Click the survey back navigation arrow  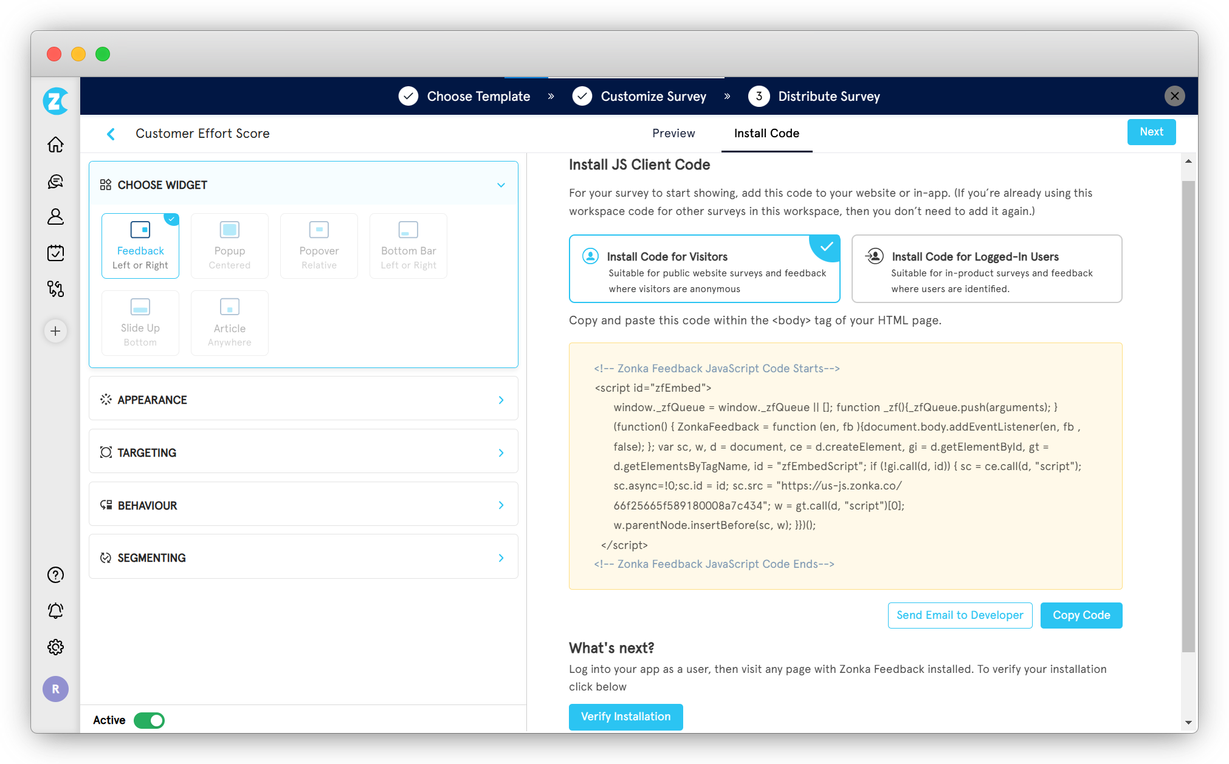[109, 133]
